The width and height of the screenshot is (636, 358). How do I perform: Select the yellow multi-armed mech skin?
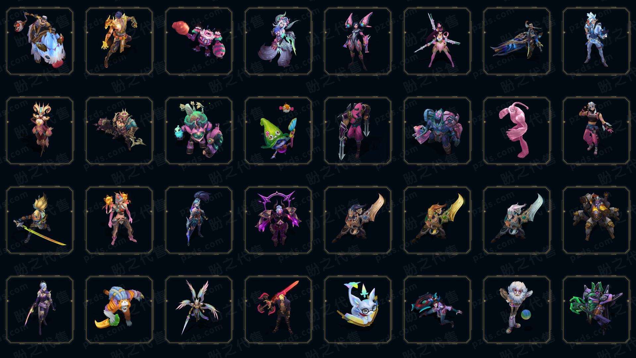pyautogui.click(x=596, y=220)
